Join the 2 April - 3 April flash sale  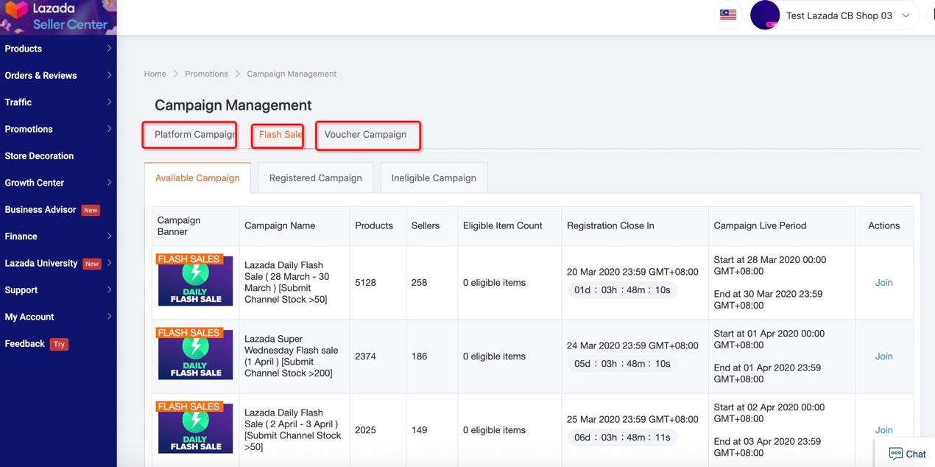point(883,430)
